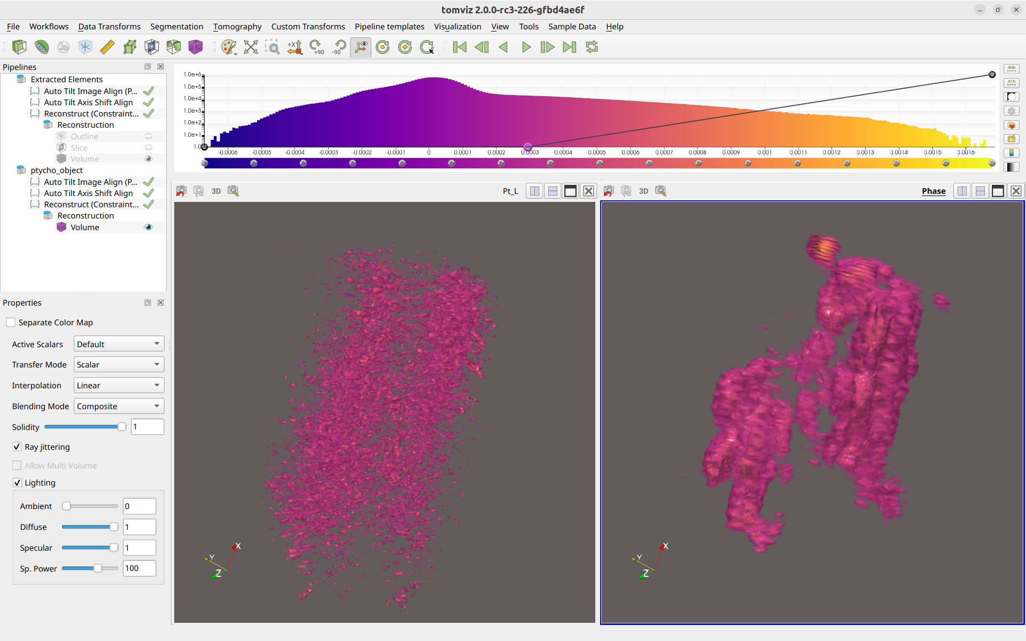Screen dimensions: 1026x641
Task: Click the pick center rotation icon
Action: [427, 47]
